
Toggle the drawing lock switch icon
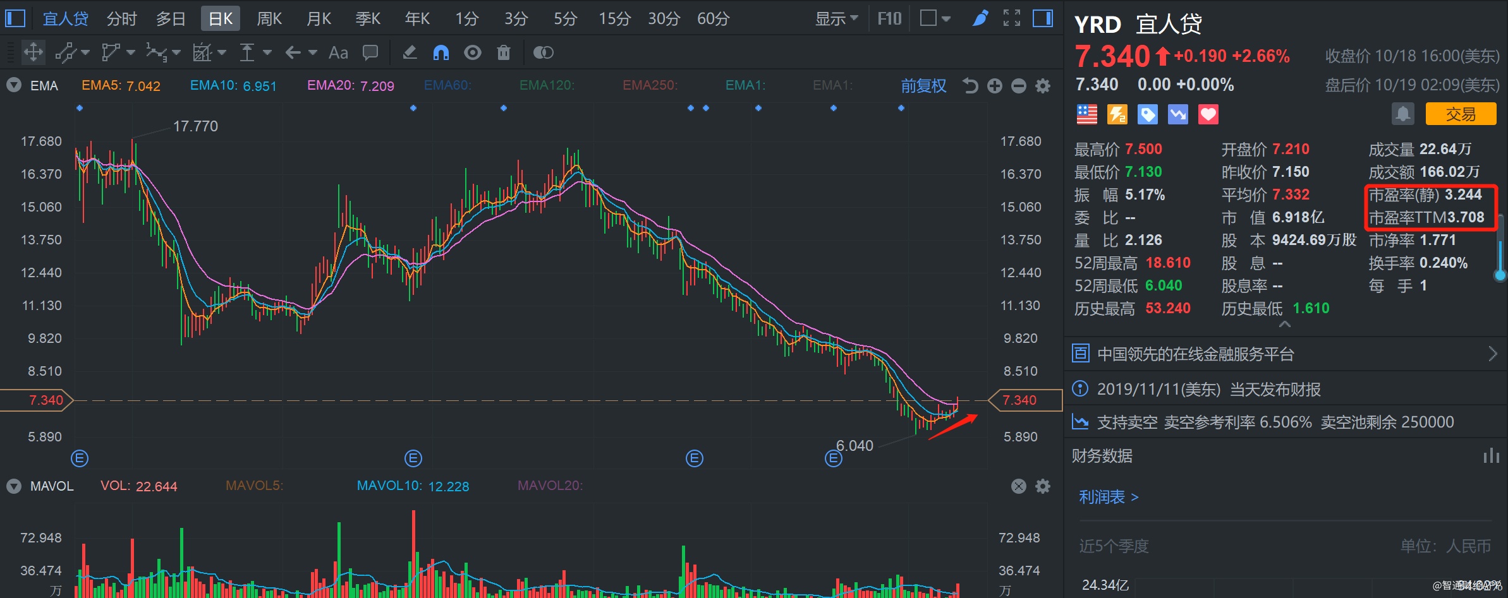pos(544,52)
